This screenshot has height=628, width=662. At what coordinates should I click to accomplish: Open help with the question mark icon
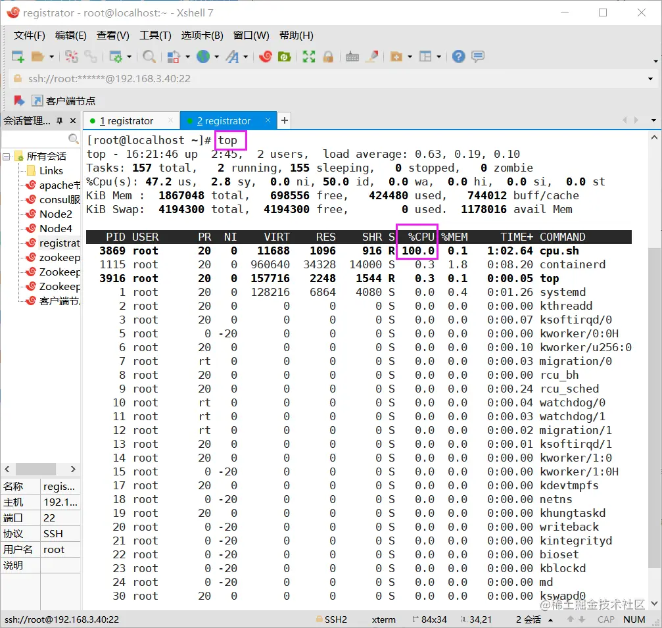[458, 57]
